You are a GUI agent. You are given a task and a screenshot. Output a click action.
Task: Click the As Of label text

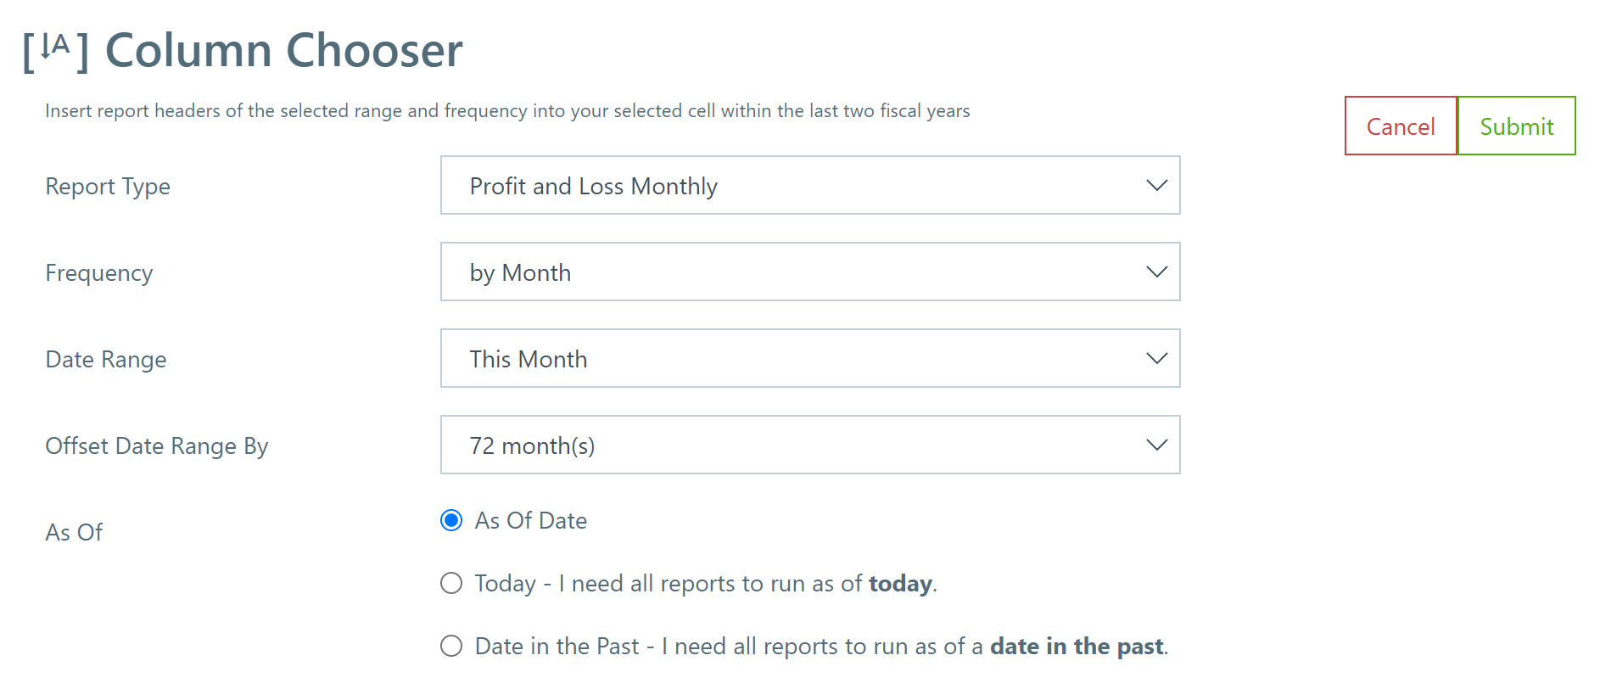tap(74, 533)
